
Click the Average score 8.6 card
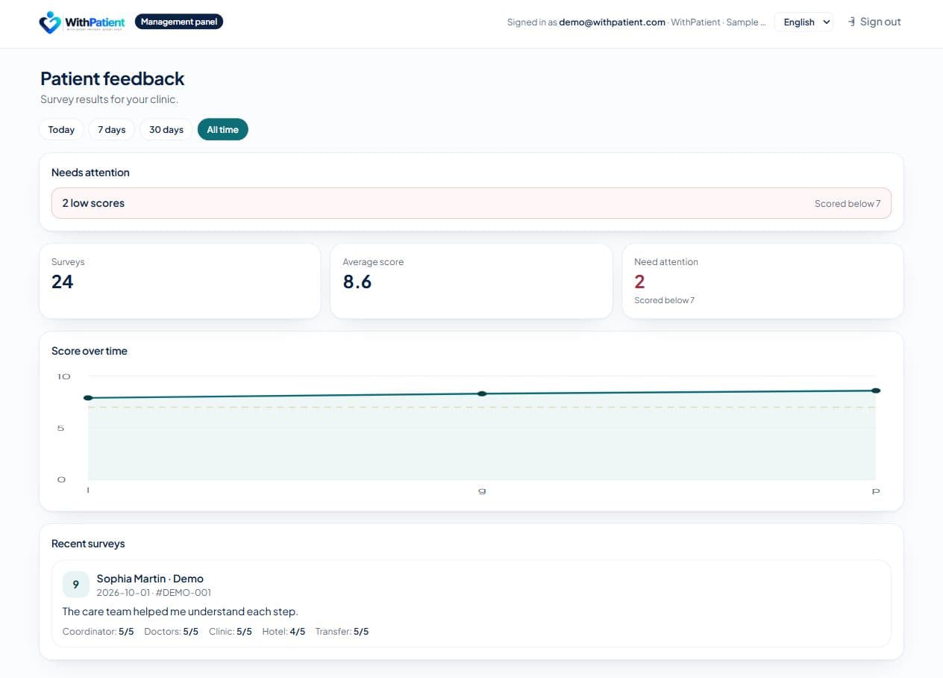point(471,281)
